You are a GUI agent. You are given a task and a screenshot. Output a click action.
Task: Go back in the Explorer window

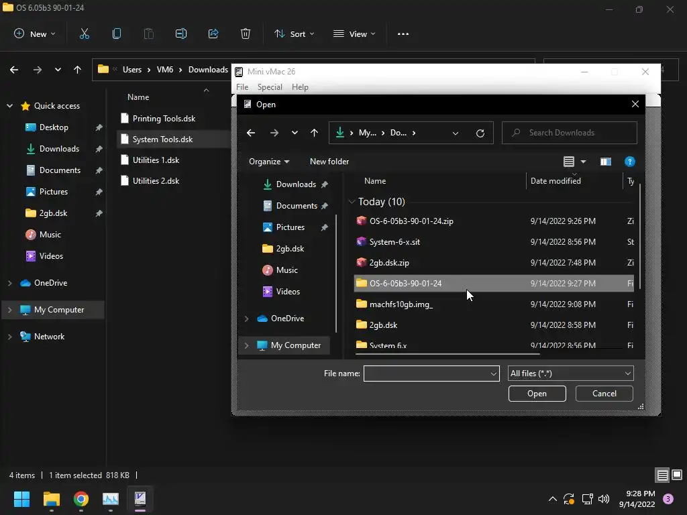point(14,70)
